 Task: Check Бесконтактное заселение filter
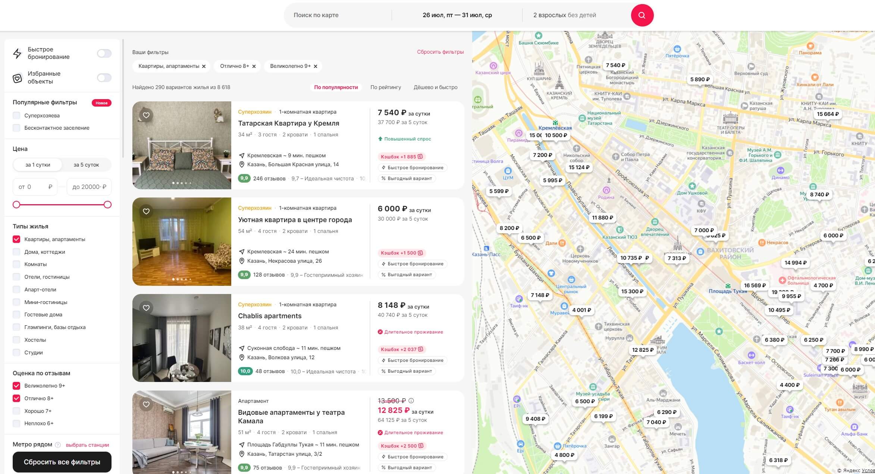[x=16, y=128]
